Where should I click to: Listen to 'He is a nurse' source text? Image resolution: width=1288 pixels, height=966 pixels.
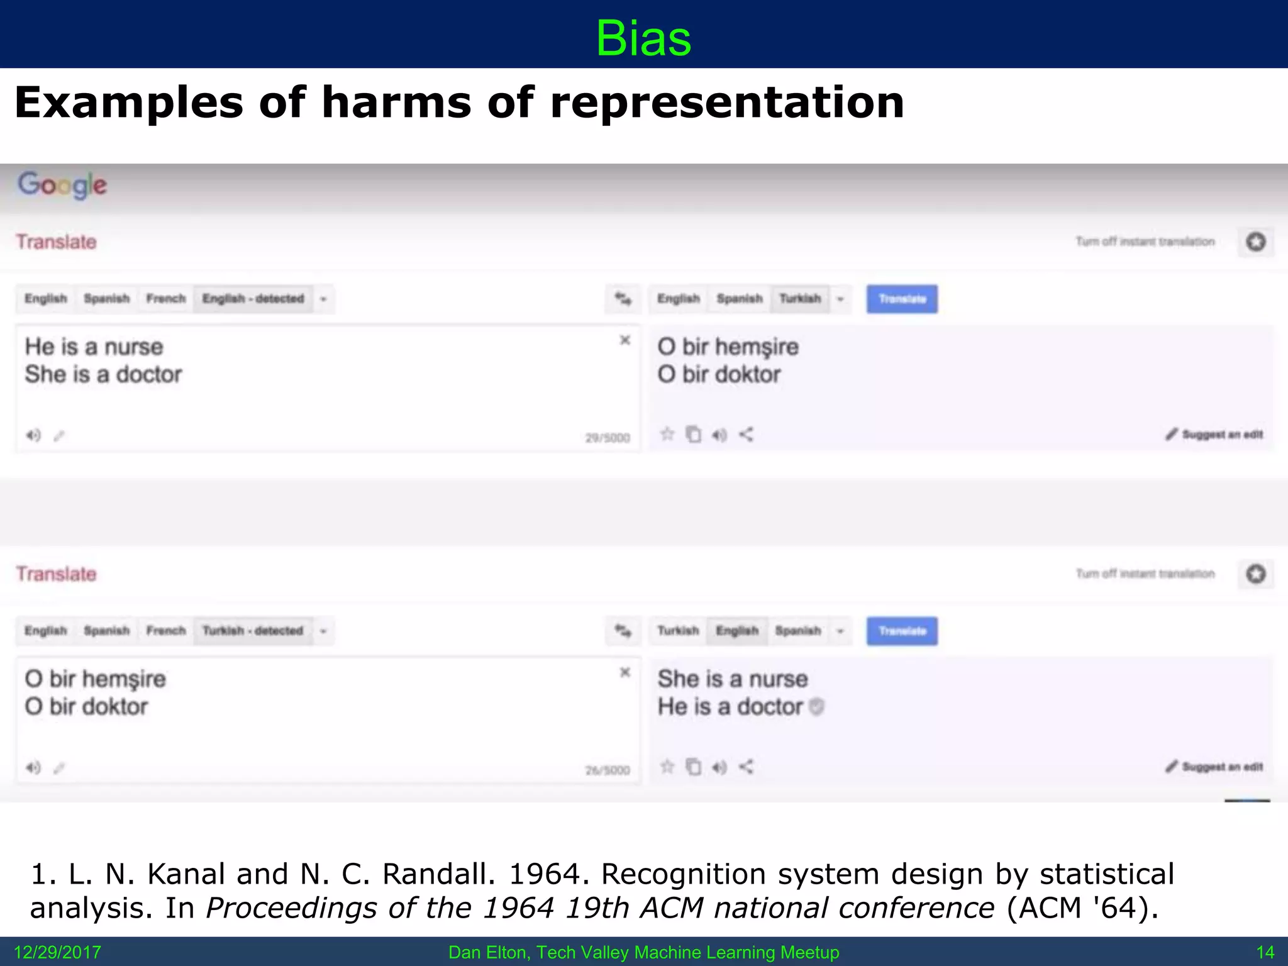coord(33,435)
